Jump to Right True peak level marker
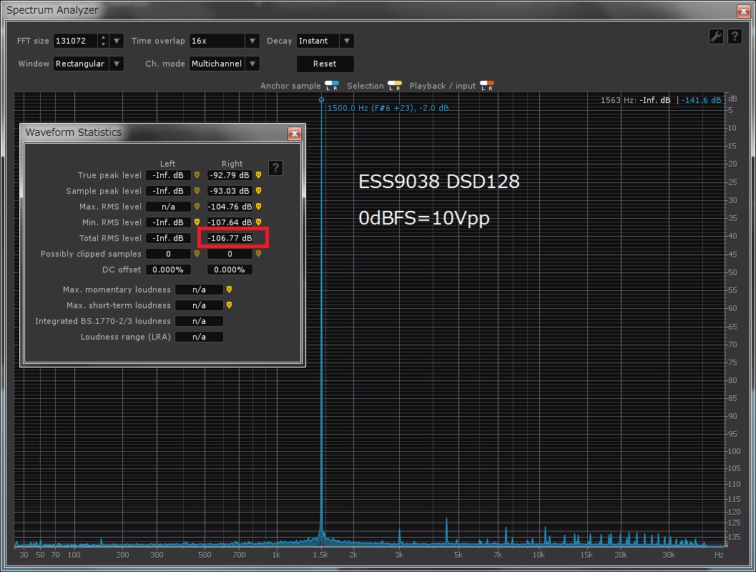 pos(258,175)
